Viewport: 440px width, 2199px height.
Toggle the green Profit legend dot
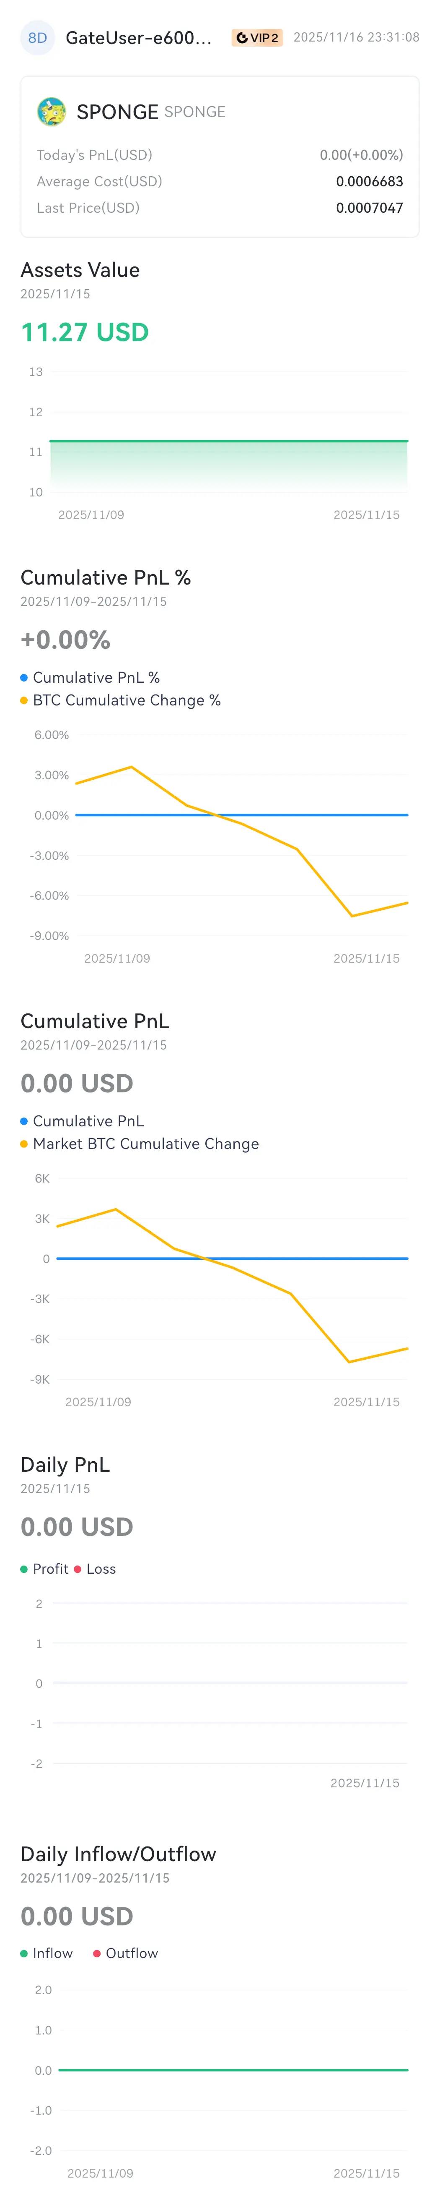point(24,1569)
